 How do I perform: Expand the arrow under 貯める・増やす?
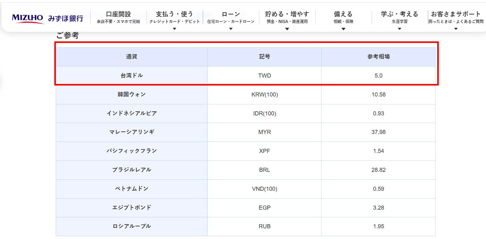pyautogui.click(x=287, y=29)
